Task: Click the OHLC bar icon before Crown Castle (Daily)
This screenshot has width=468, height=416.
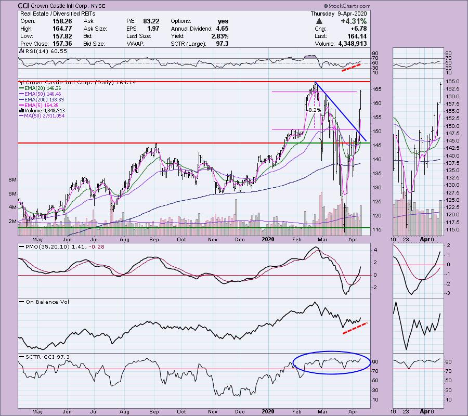Action: pyautogui.click(x=22, y=82)
